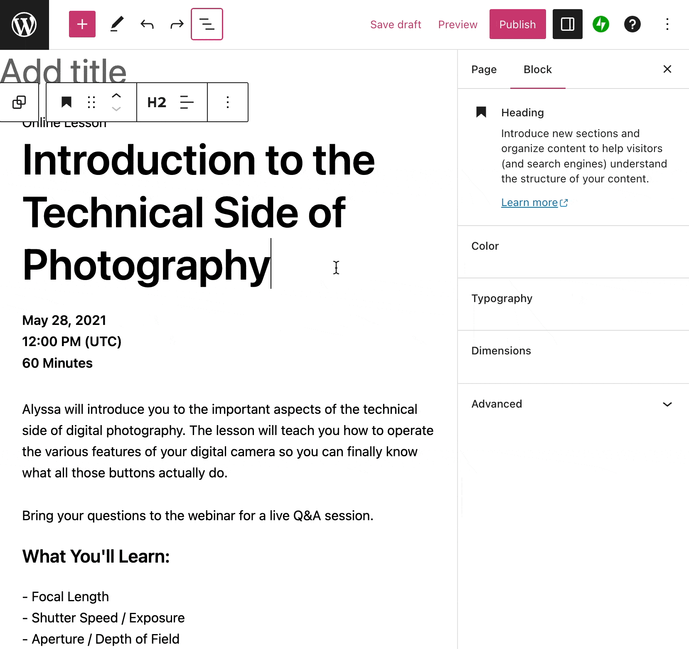This screenshot has height=649, width=689.
Task: Undo the last change
Action: (147, 24)
